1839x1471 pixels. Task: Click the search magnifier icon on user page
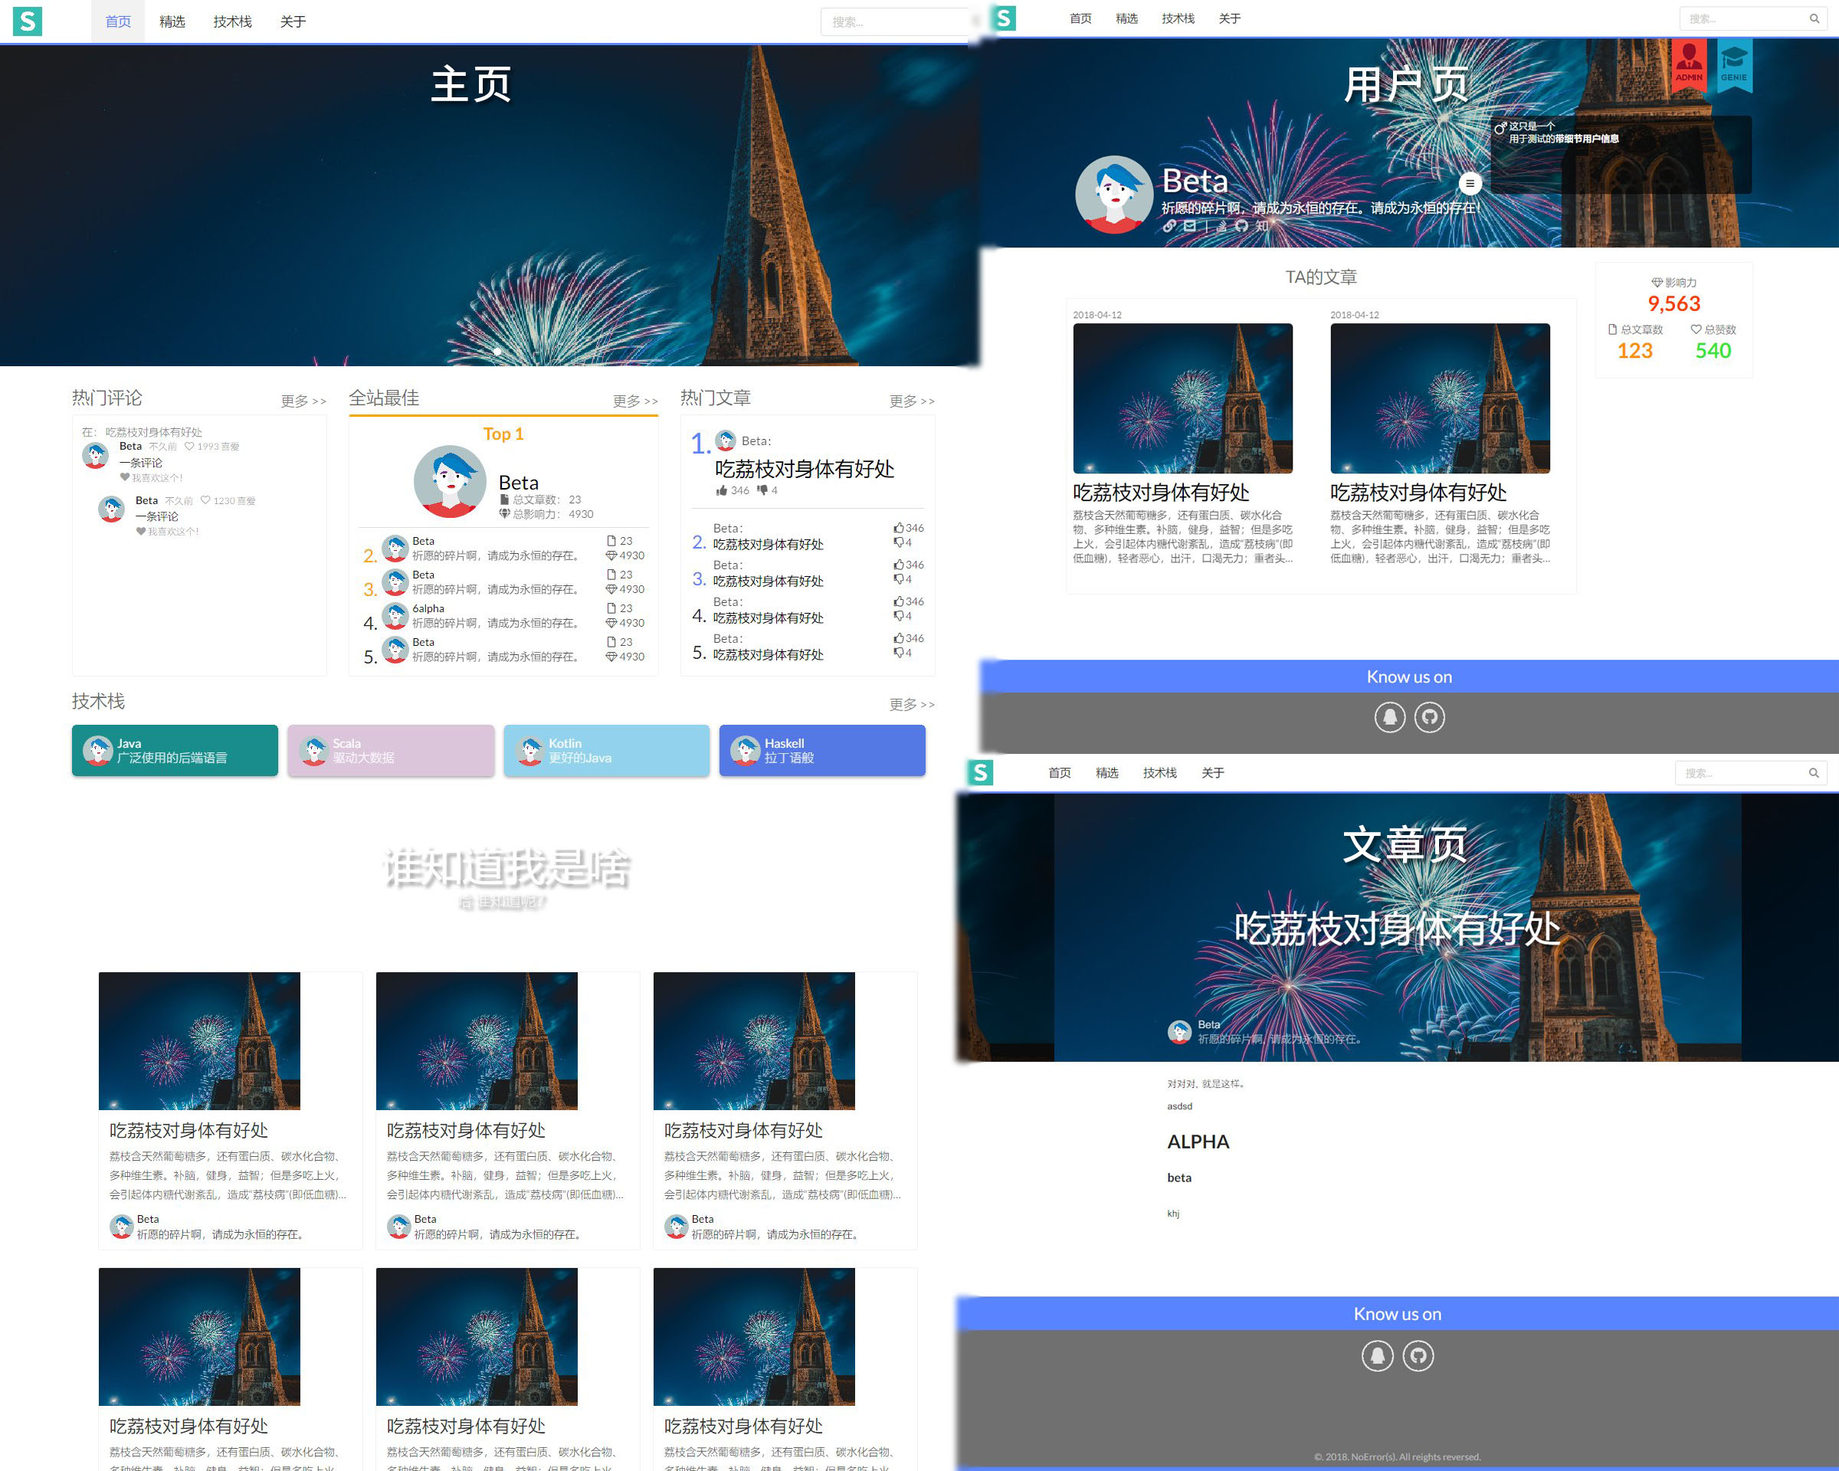(1814, 18)
